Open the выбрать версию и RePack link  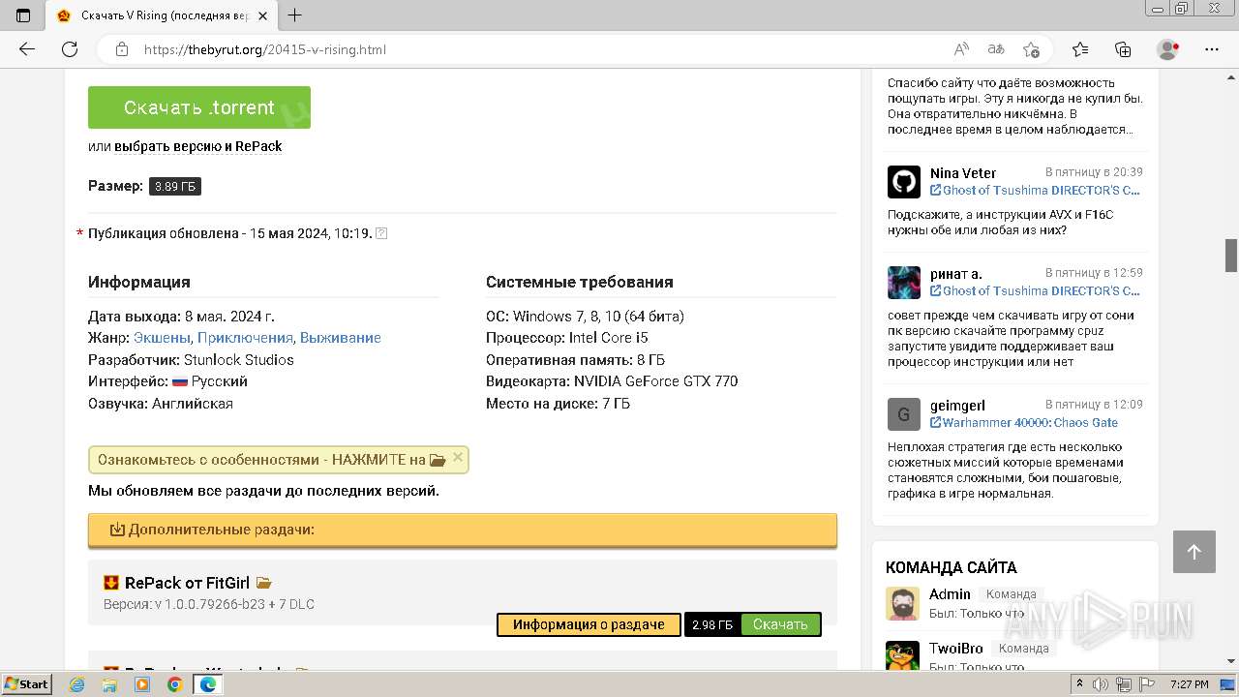[198, 146]
